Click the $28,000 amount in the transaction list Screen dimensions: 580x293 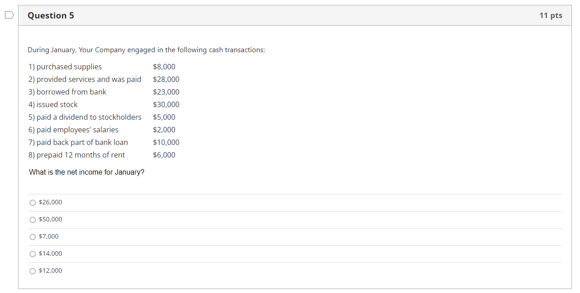166,79
